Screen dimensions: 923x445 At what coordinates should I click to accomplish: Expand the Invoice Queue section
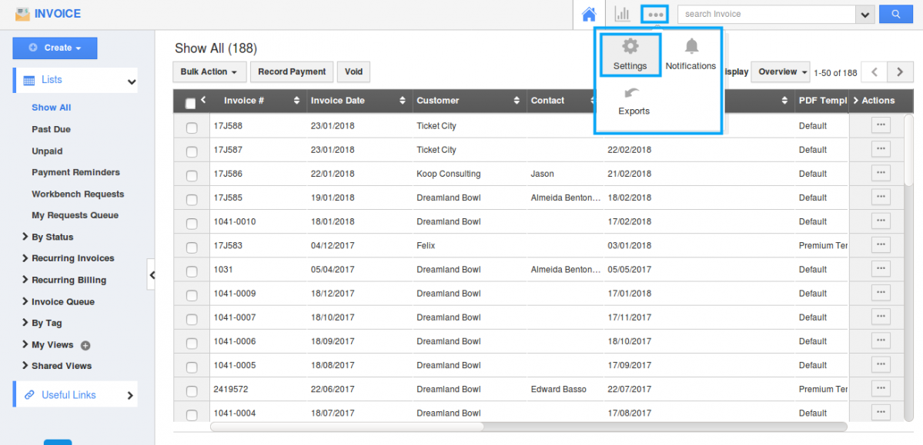click(x=59, y=301)
